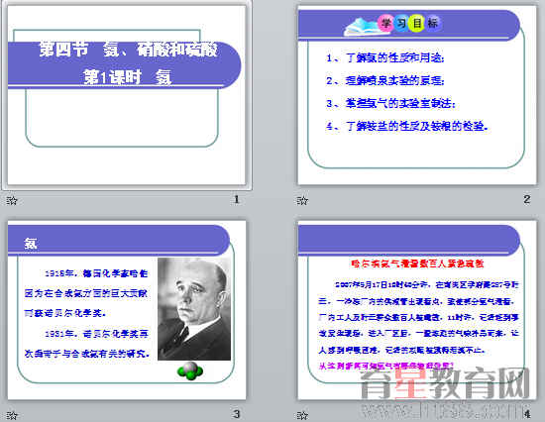Click the yellow 目 circle icon
Screen dimensions: 545x422
coord(416,24)
